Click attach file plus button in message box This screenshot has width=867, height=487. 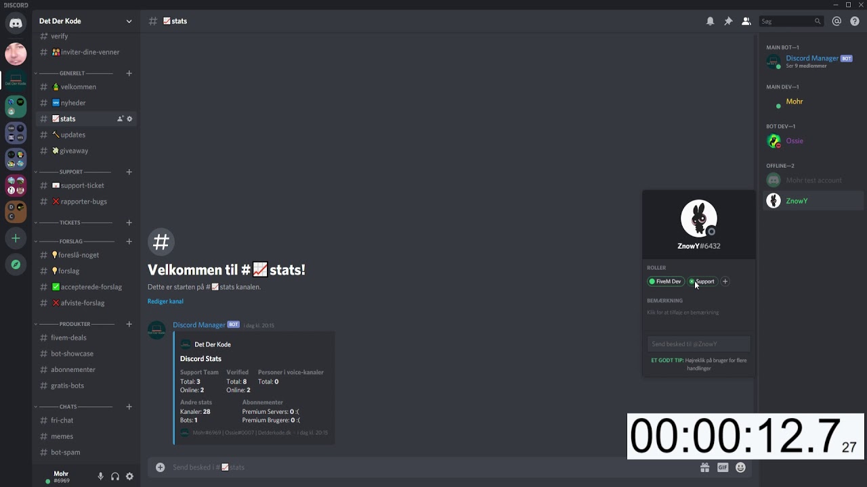click(160, 467)
